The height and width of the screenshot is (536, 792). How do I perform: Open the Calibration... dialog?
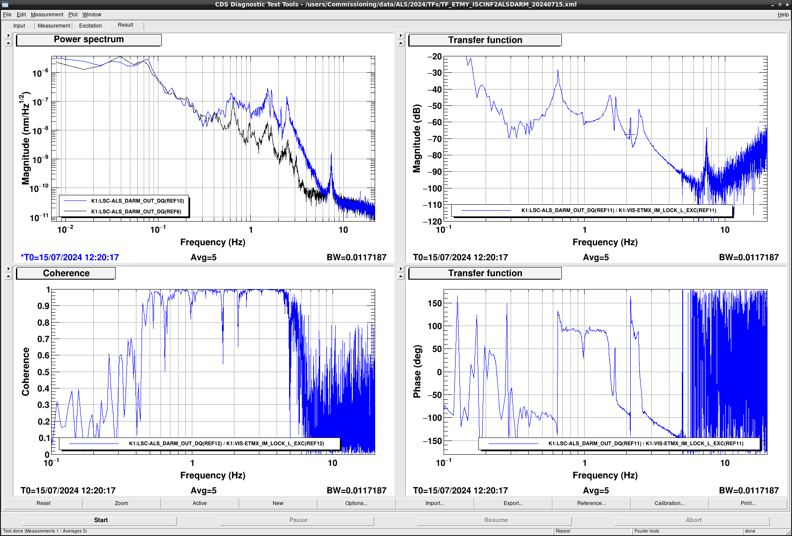[669, 503]
